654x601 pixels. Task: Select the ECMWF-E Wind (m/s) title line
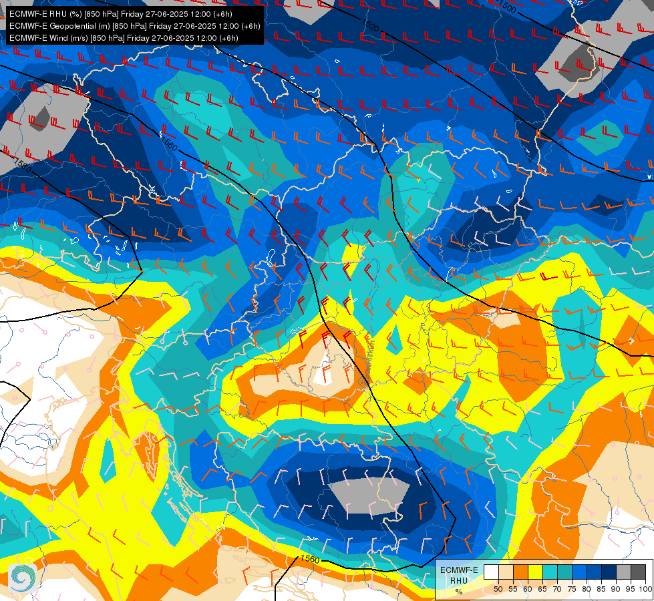click(x=124, y=38)
